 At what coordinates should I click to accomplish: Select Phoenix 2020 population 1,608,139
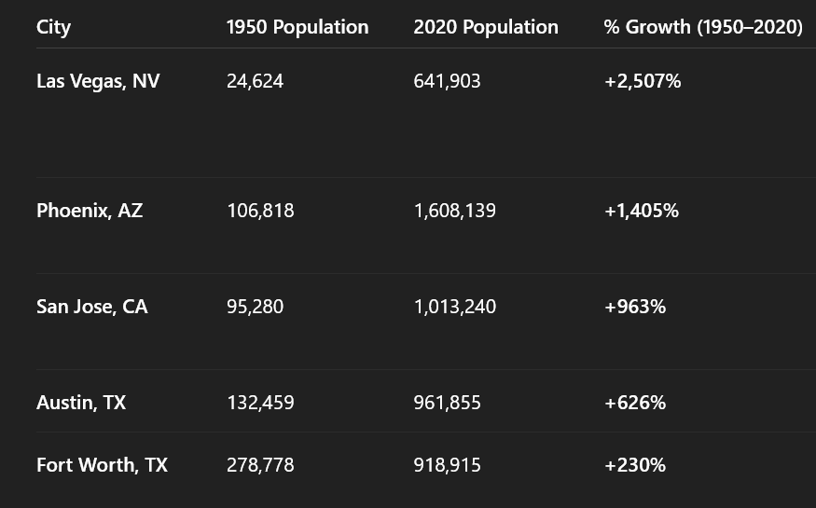point(454,211)
